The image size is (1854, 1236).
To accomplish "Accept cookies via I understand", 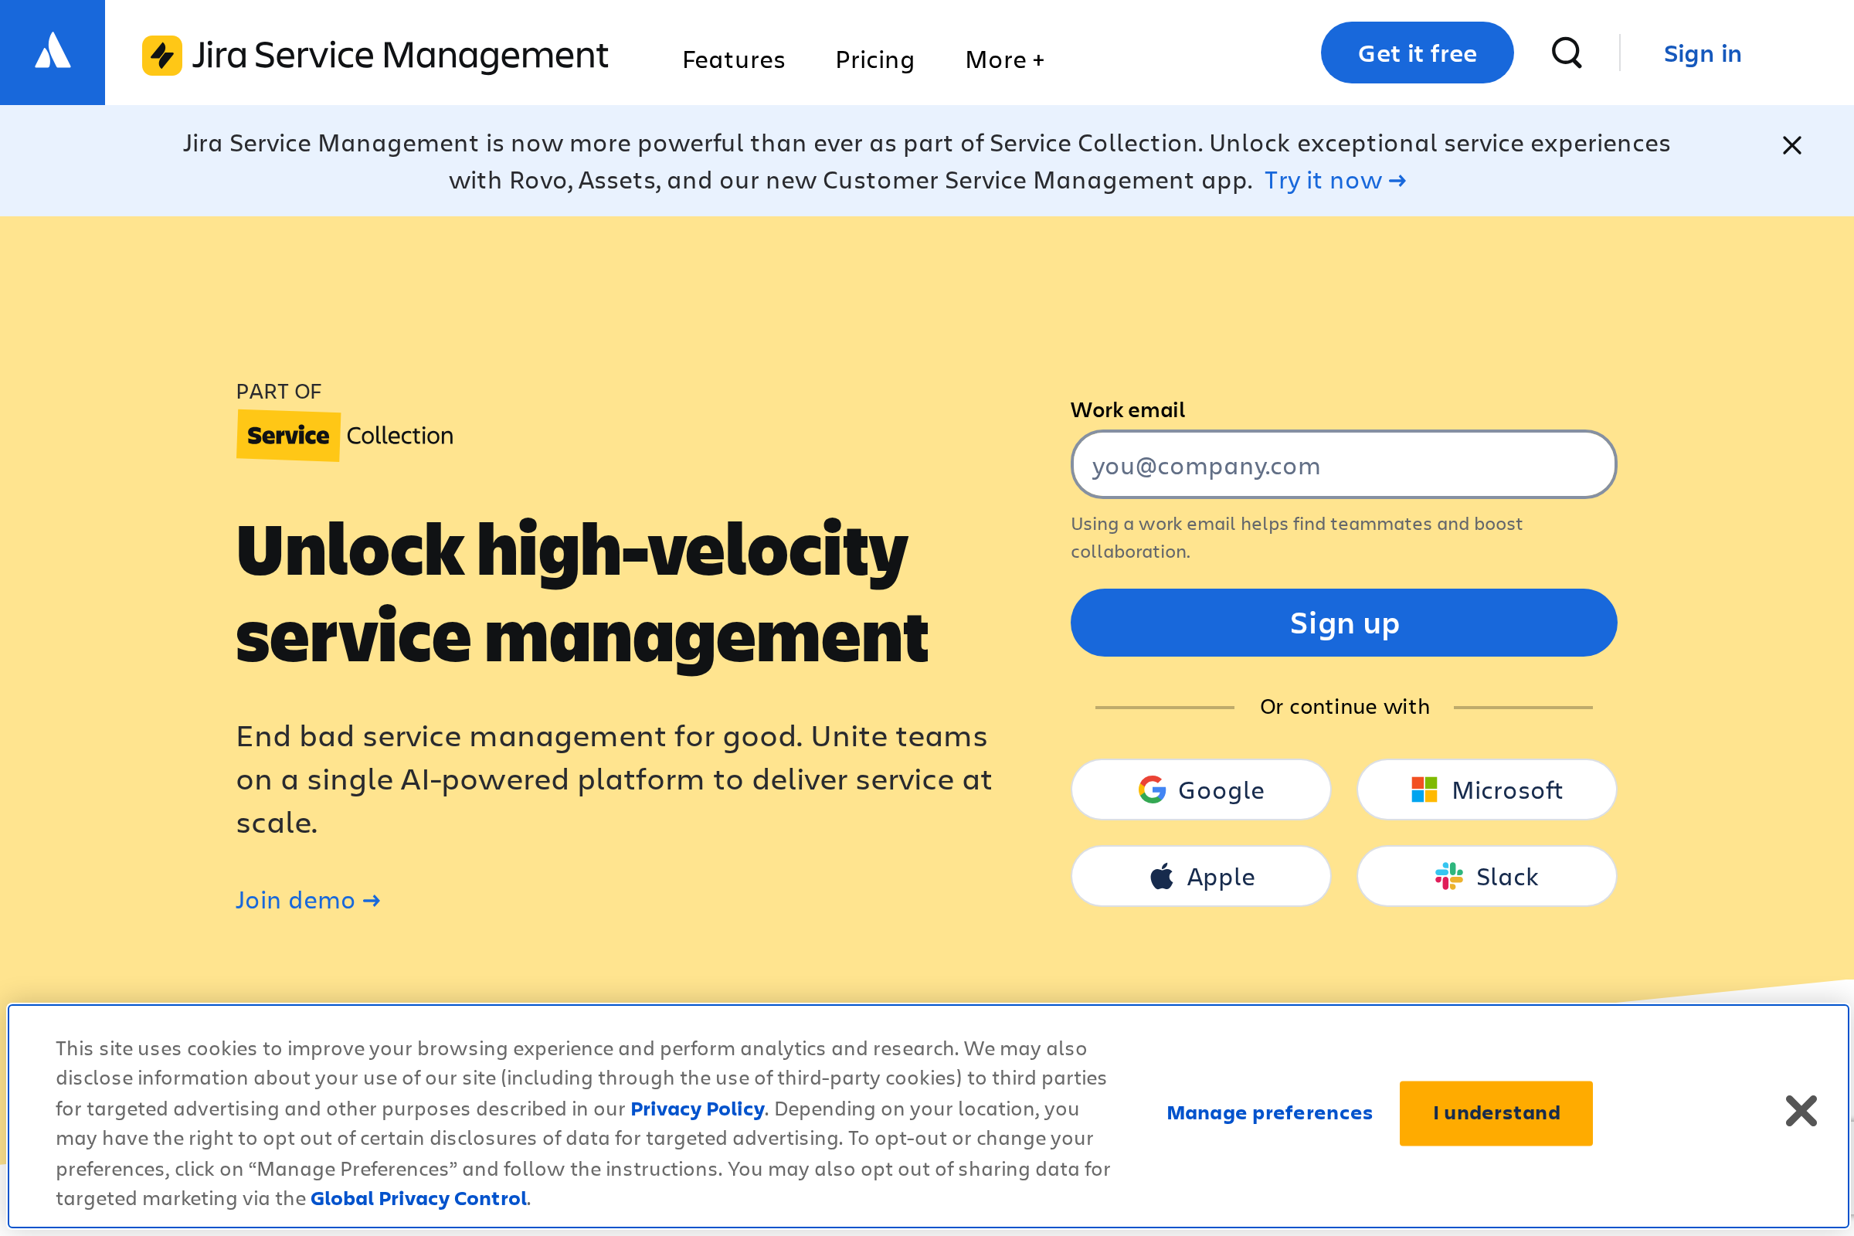I will tap(1496, 1112).
